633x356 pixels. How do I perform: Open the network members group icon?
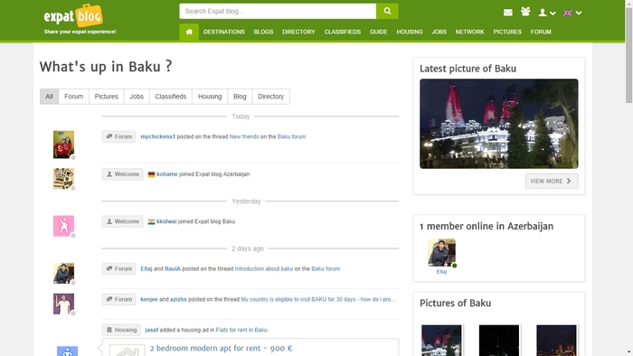click(525, 12)
